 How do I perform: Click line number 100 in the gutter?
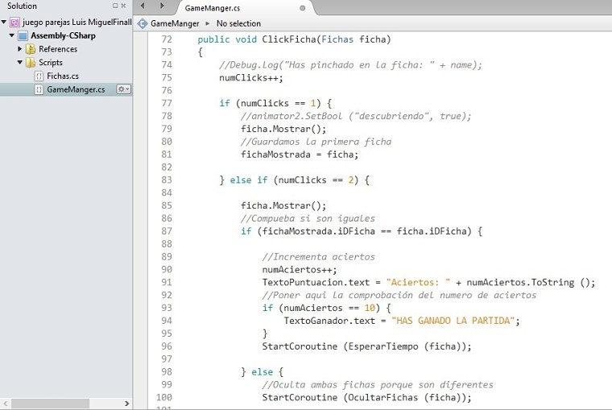click(164, 397)
